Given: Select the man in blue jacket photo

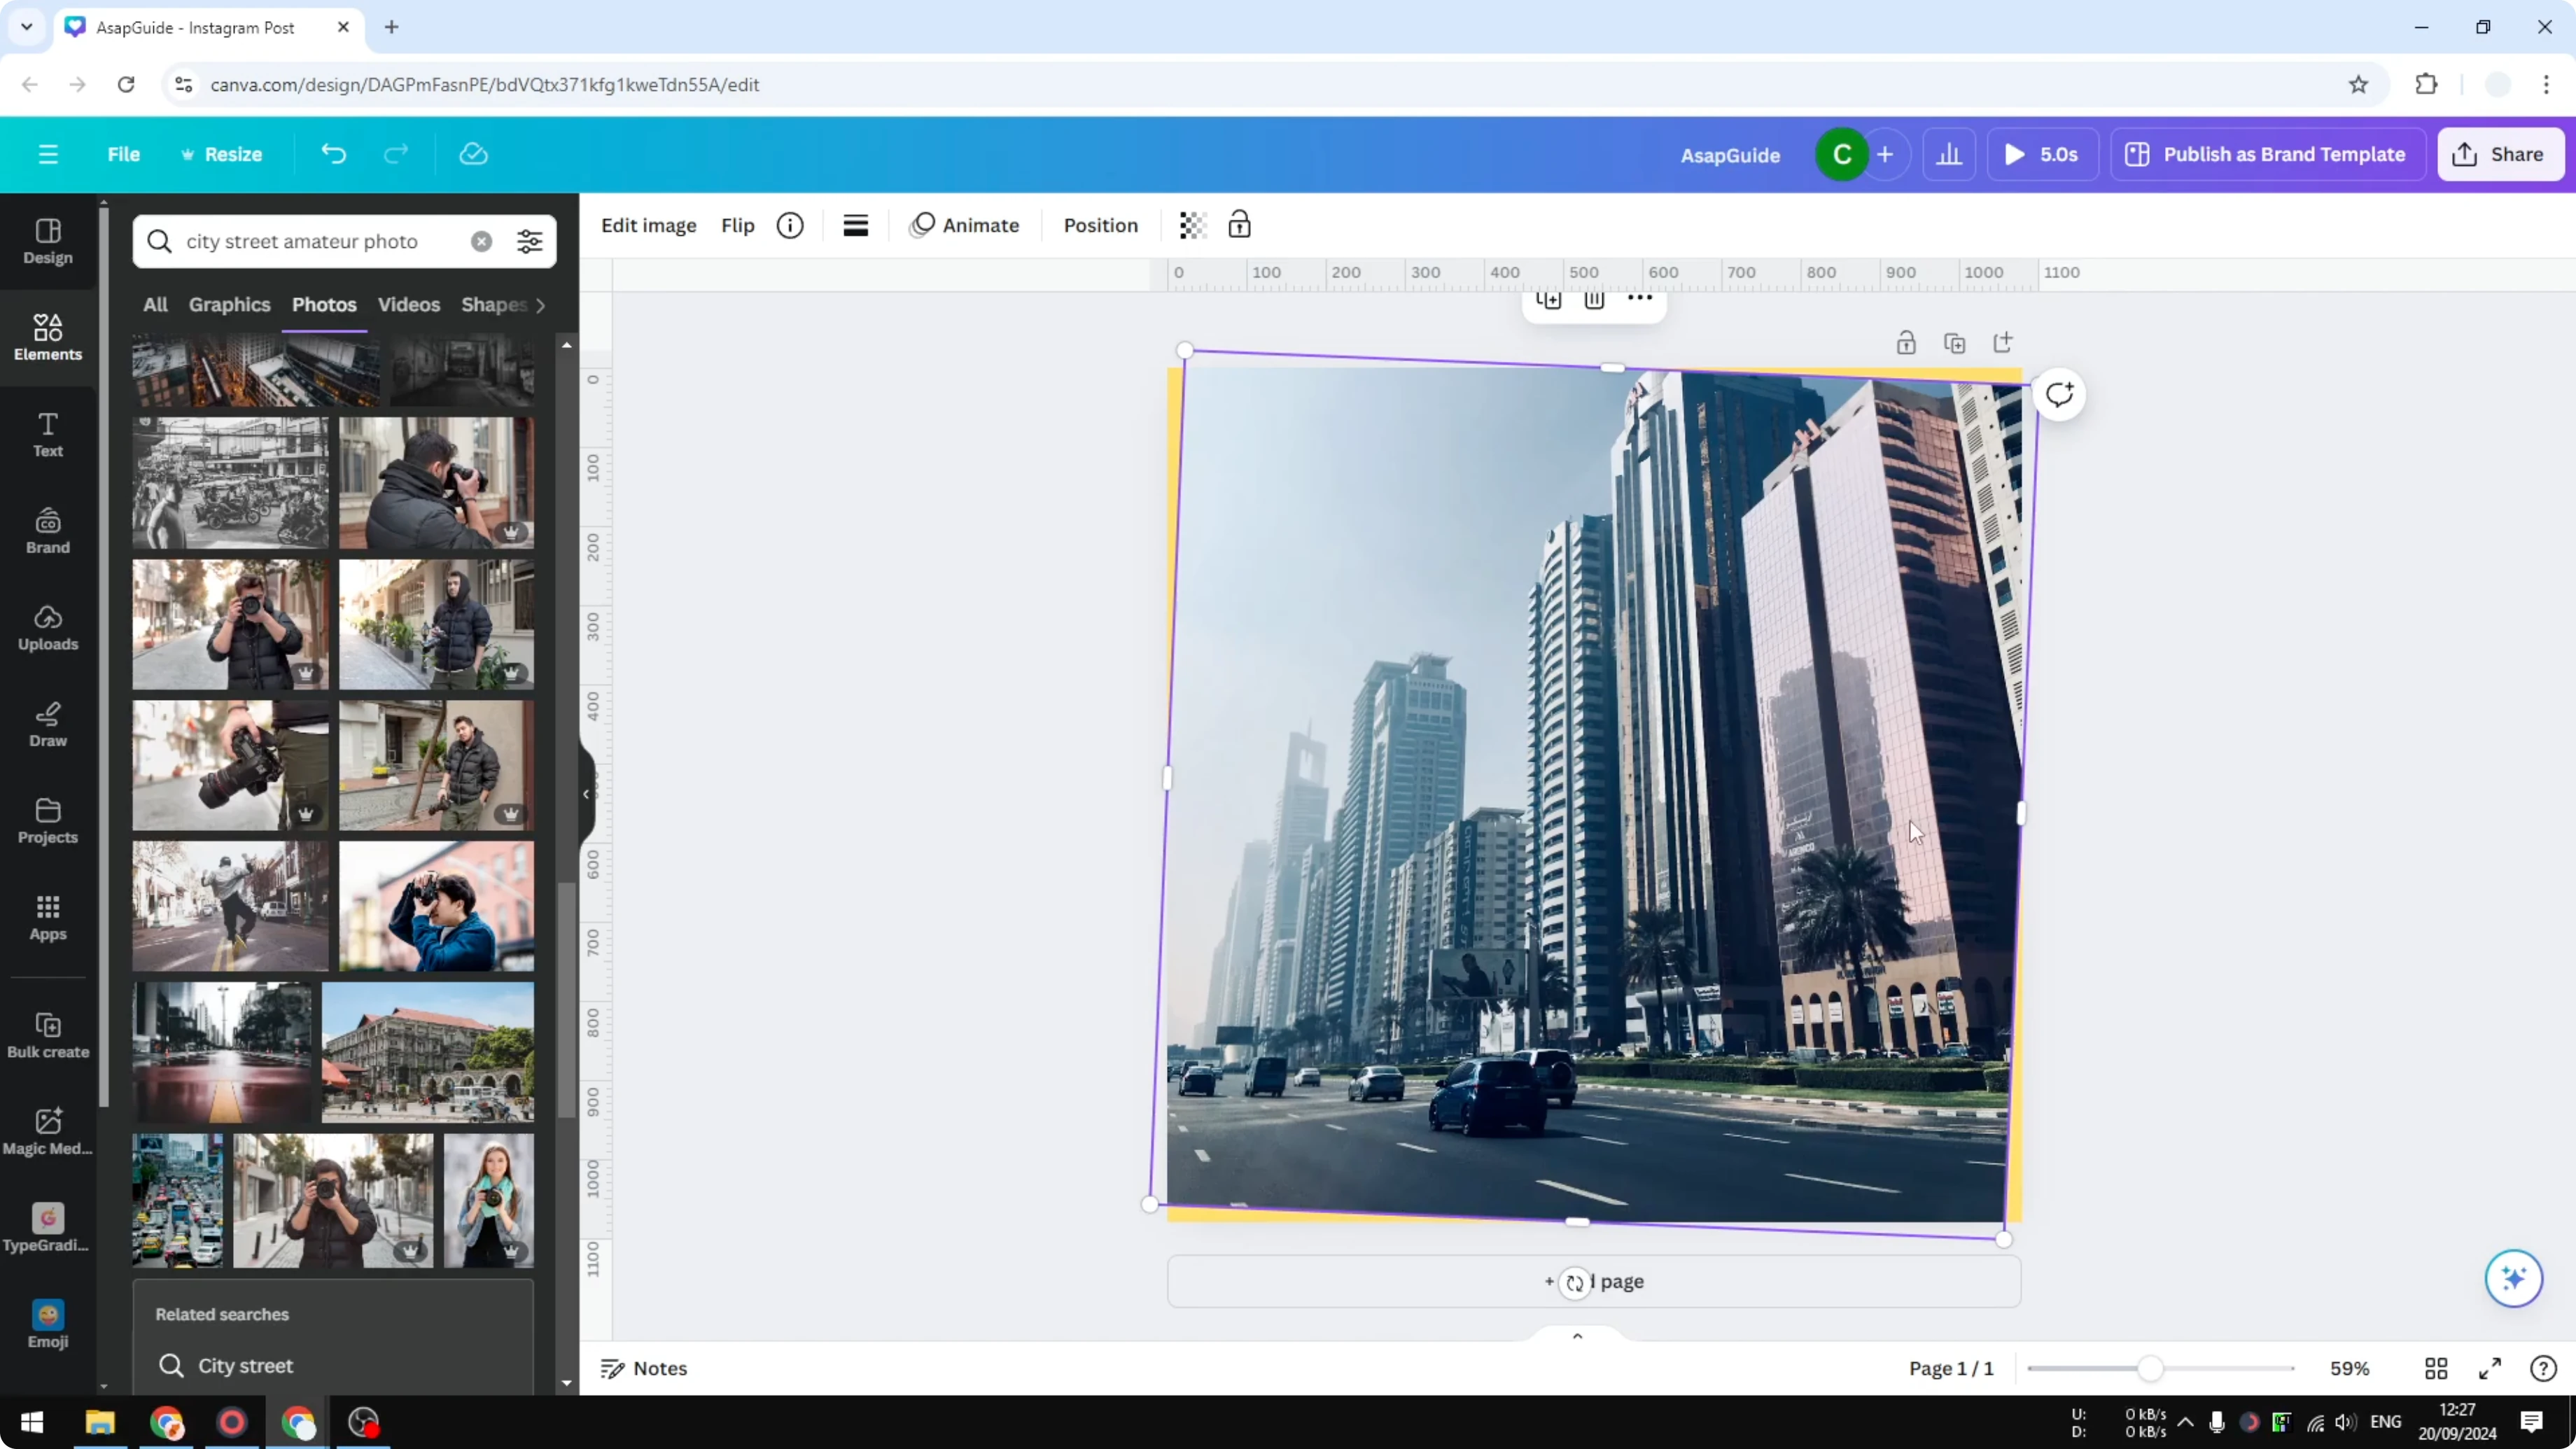Looking at the screenshot, I should 436,906.
